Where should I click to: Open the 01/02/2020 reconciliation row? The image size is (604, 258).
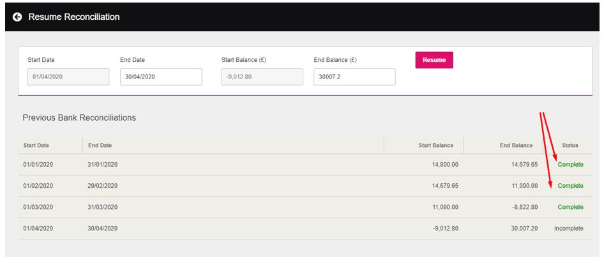click(38, 186)
